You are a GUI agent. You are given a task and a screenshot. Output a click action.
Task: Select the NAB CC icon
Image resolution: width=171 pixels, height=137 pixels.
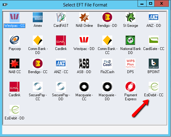(x=15, y=64)
